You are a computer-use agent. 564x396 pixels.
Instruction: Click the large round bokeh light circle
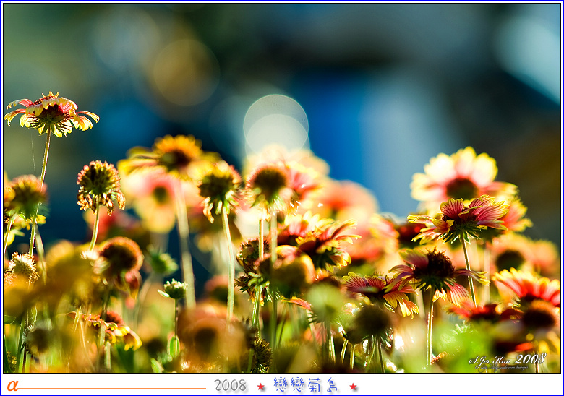point(275,124)
